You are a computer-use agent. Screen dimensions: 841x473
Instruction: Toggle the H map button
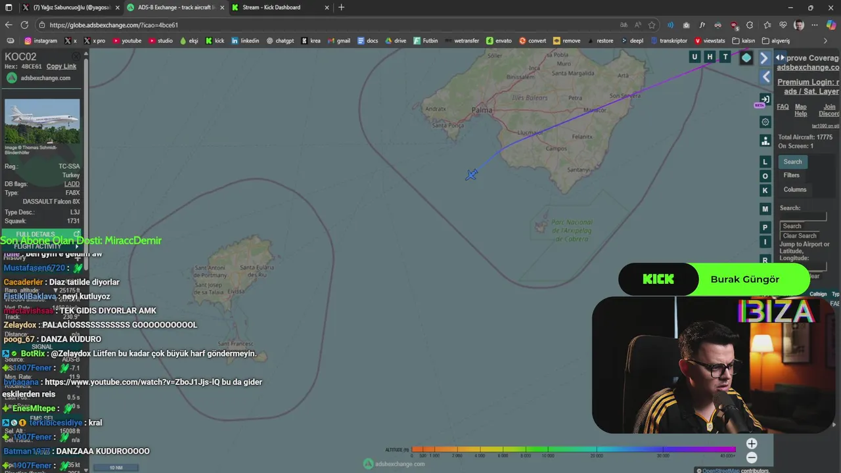[710, 57]
